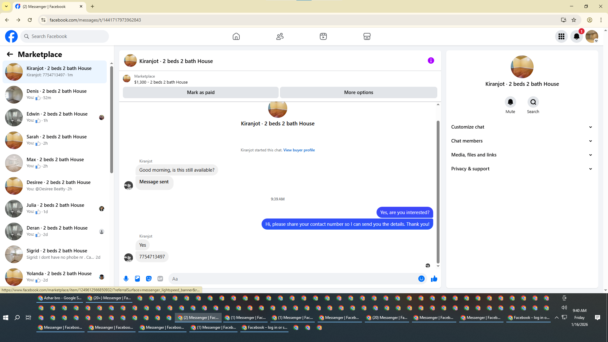Open the Video tab in Facebook header
608x342 pixels.
pos(323,36)
